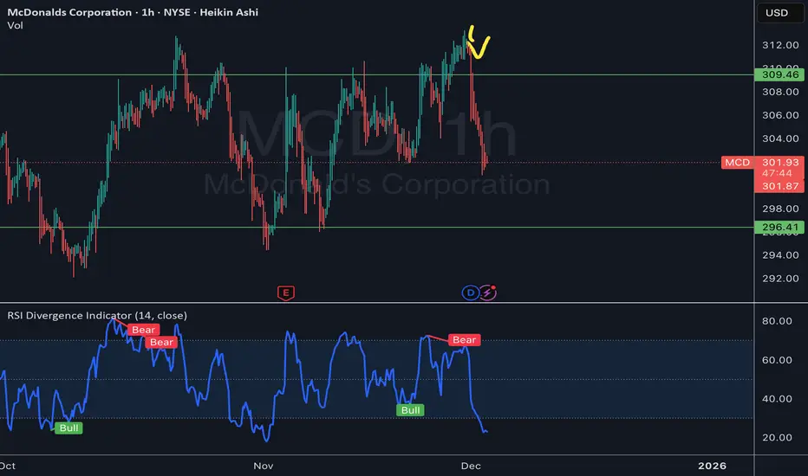The image size is (808, 476).
Task: Click the 20.00 RSI scale value
Action: click(x=777, y=437)
